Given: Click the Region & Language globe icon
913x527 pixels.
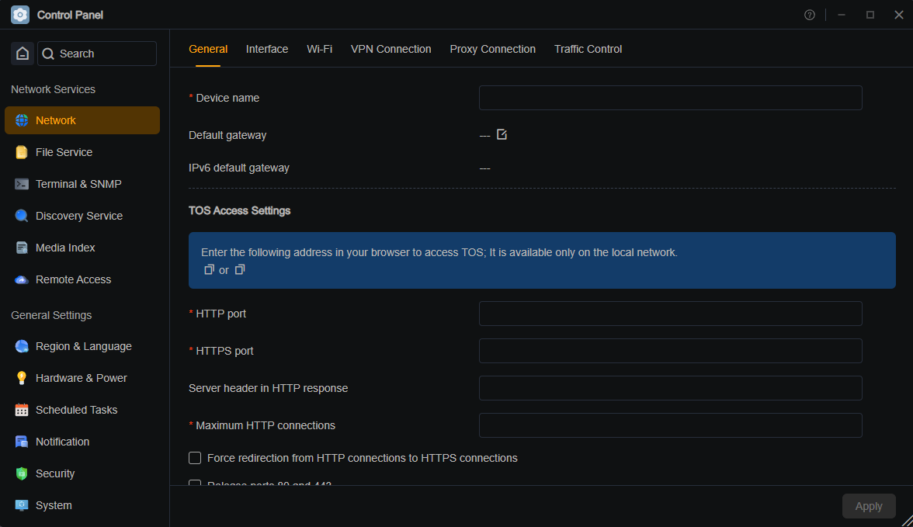Looking at the screenshot, I should pyautogui.click(x=22, y=346).
